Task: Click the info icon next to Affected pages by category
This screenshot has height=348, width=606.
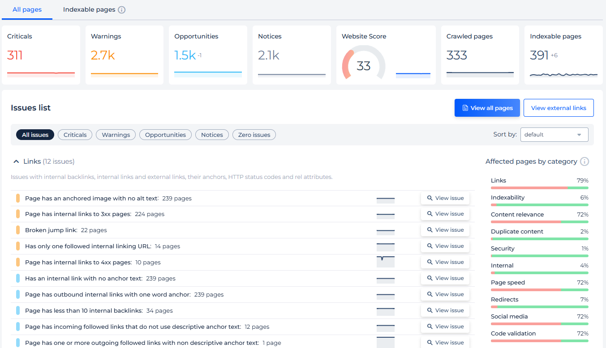Action: (585, 161)
